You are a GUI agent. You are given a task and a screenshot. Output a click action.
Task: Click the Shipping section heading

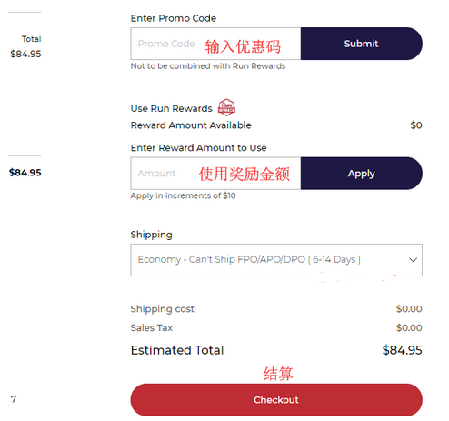[x=151, y=235]
